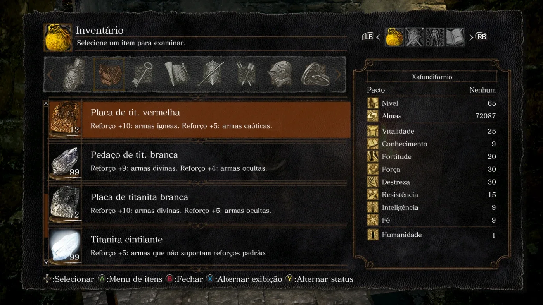
Task: Click the item list scroll-down arrow
Action: pyautogui.click(x=46, y=262)
